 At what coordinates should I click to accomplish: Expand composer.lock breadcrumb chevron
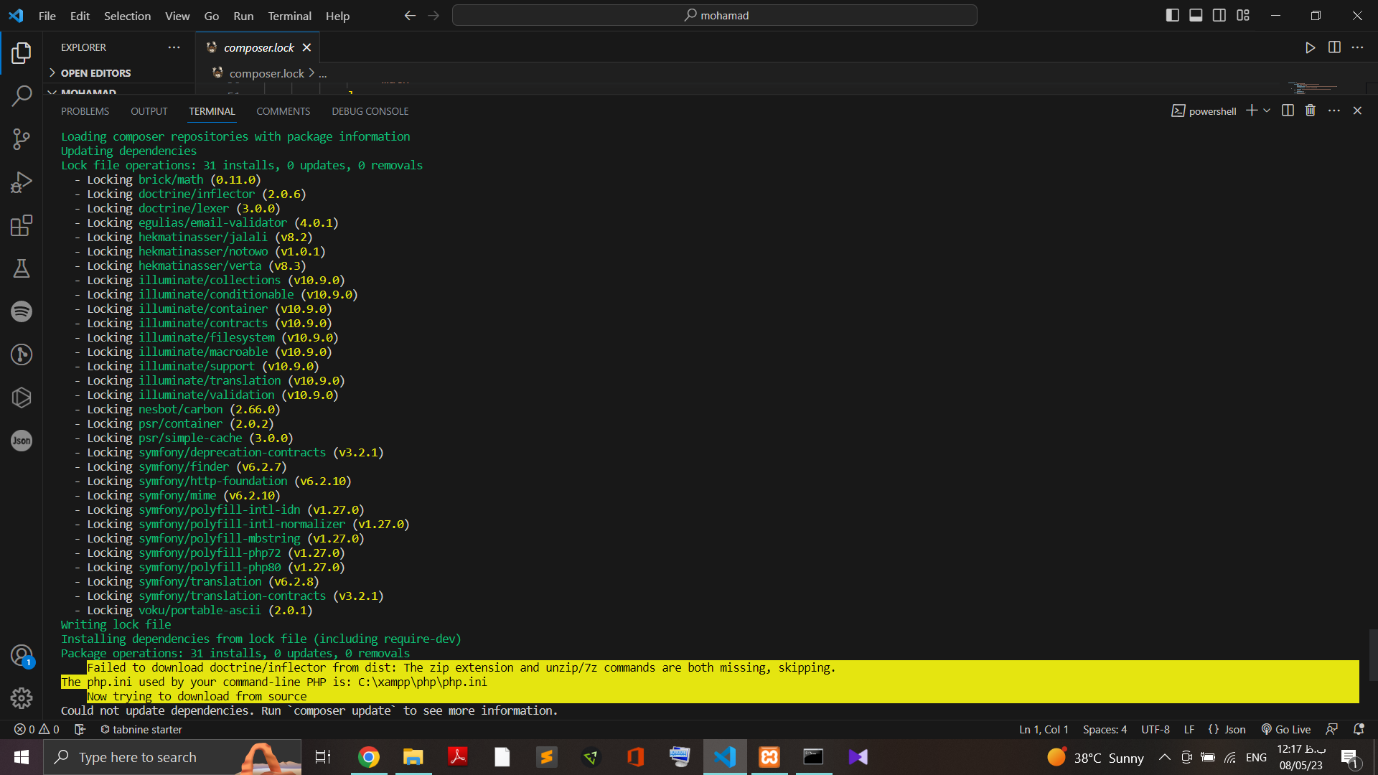point(311,73)
